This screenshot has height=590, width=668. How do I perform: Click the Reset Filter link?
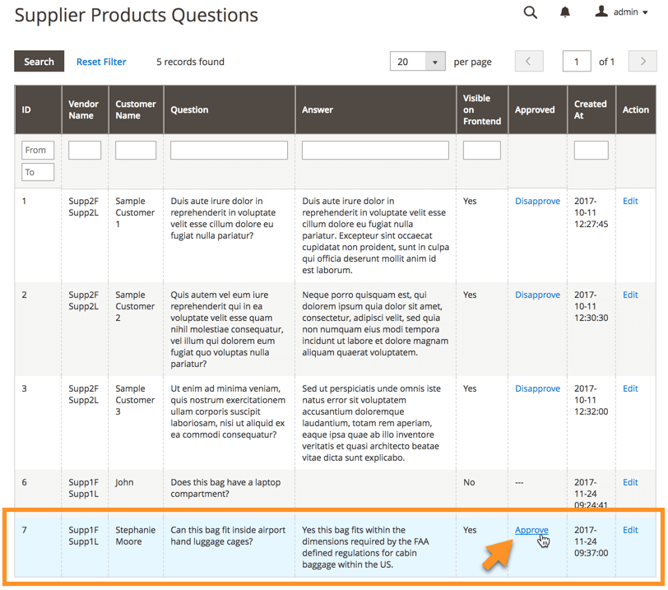coord(101,62)
